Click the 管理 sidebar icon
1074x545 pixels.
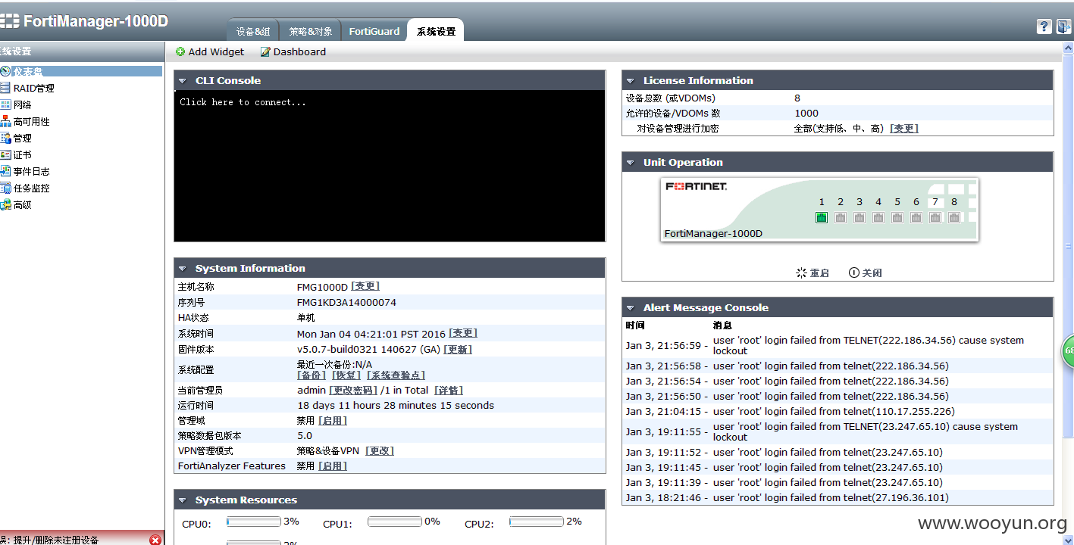click(x=5, y=138)
